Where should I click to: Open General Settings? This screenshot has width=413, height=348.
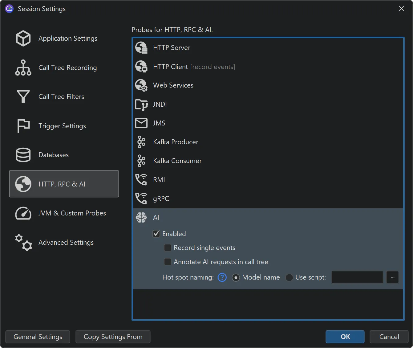[38, 337]
